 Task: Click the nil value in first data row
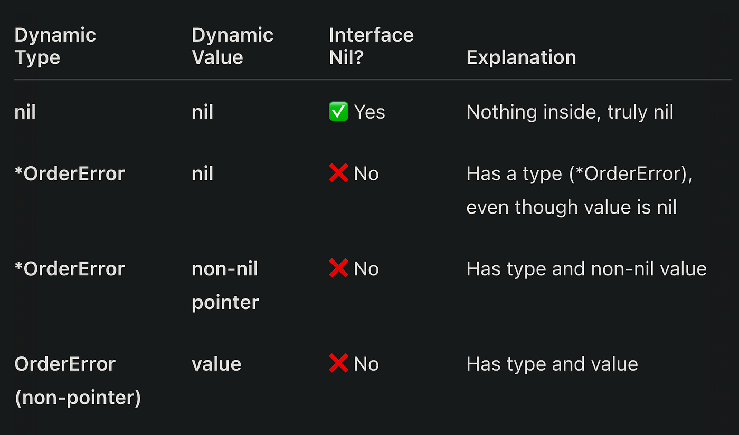click(203, 112)
